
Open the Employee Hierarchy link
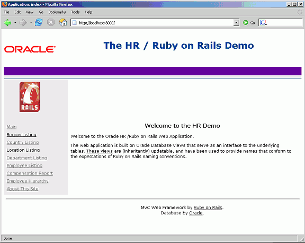(28, 181)
